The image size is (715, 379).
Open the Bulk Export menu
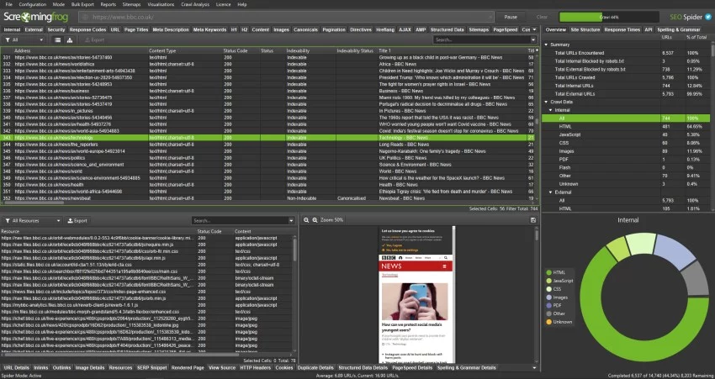[x=82, y=4]
